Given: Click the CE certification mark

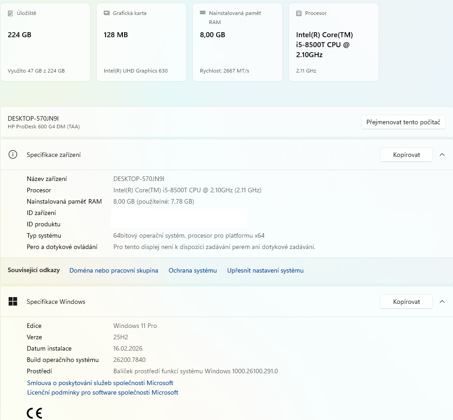Looking at the screenshot, I should (x=34, y=413).
